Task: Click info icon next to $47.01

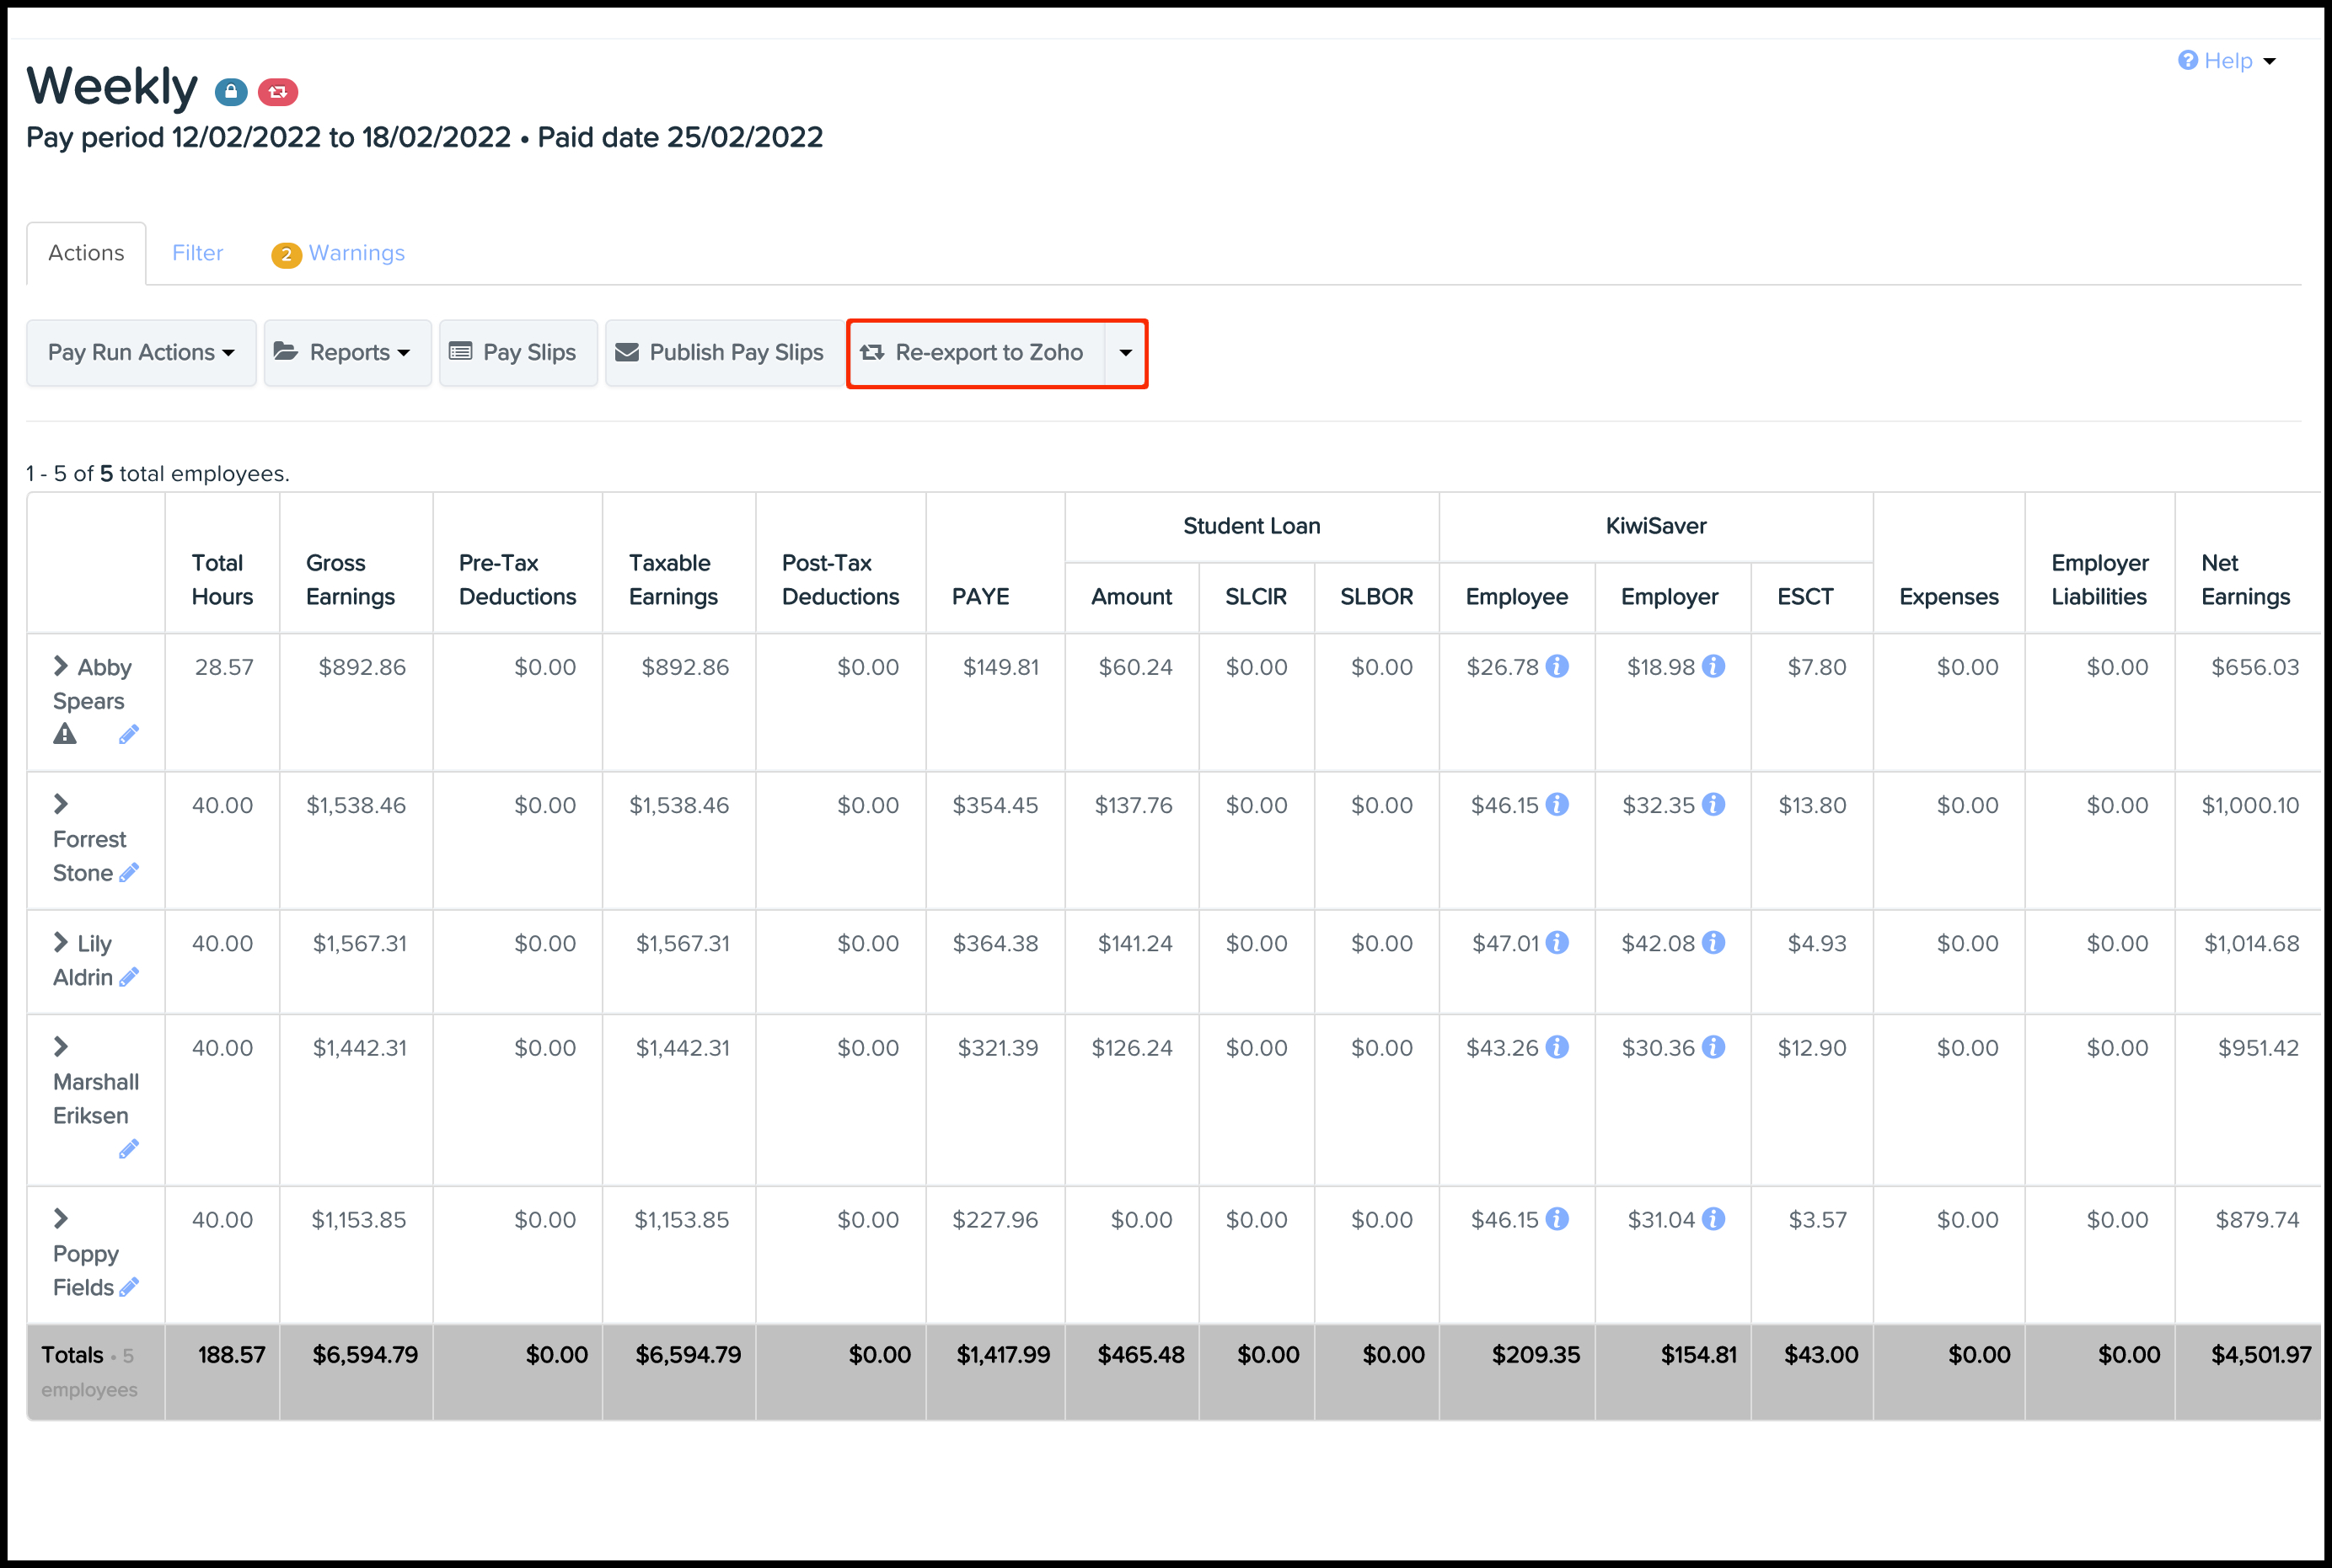Action: coord(1557,942)
